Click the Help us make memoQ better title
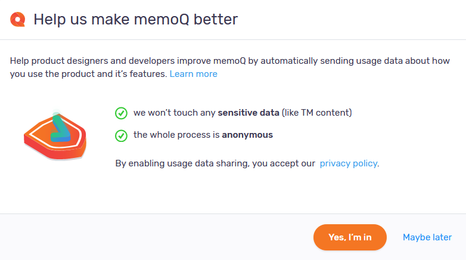 click(135, 19)
